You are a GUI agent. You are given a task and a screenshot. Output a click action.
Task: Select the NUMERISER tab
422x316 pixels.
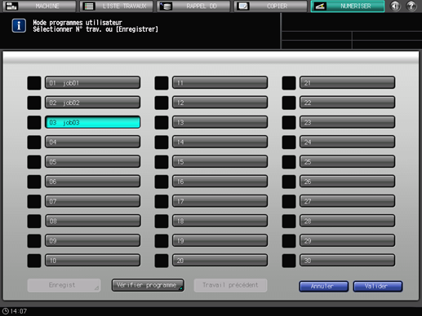348,6
